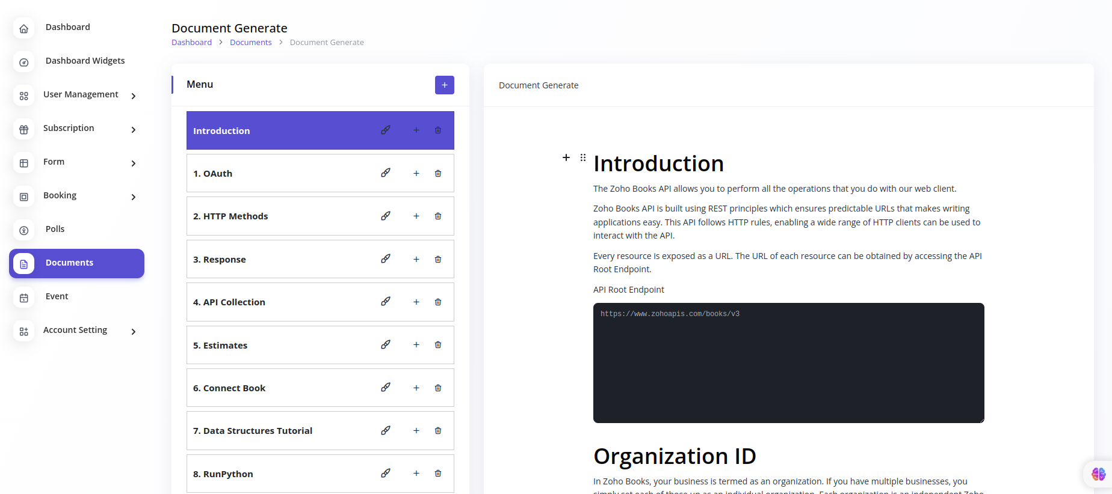Delete the 1. OAuth menu item
This screenshot has width=1112, height=494.
coord(438,173)
